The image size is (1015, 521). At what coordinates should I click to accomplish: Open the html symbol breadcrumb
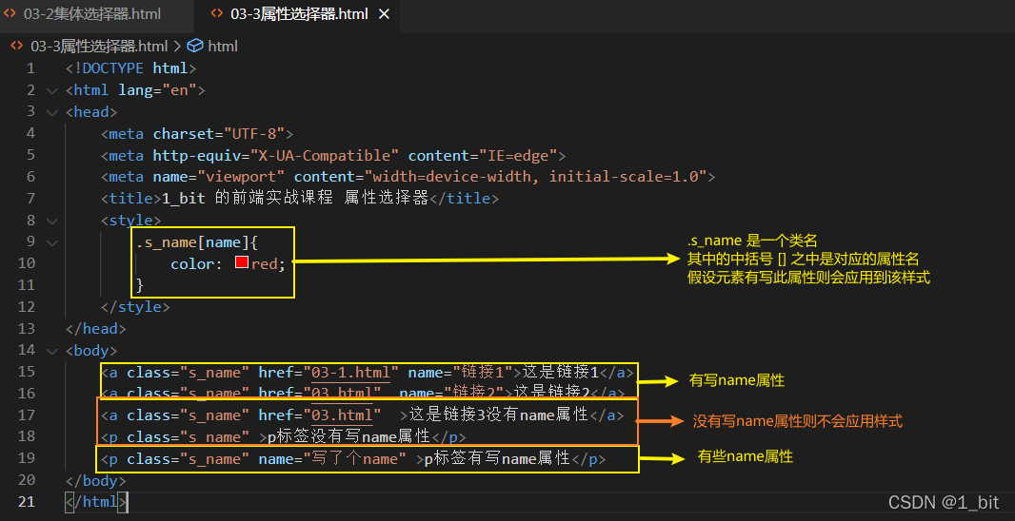pos(223,46)
